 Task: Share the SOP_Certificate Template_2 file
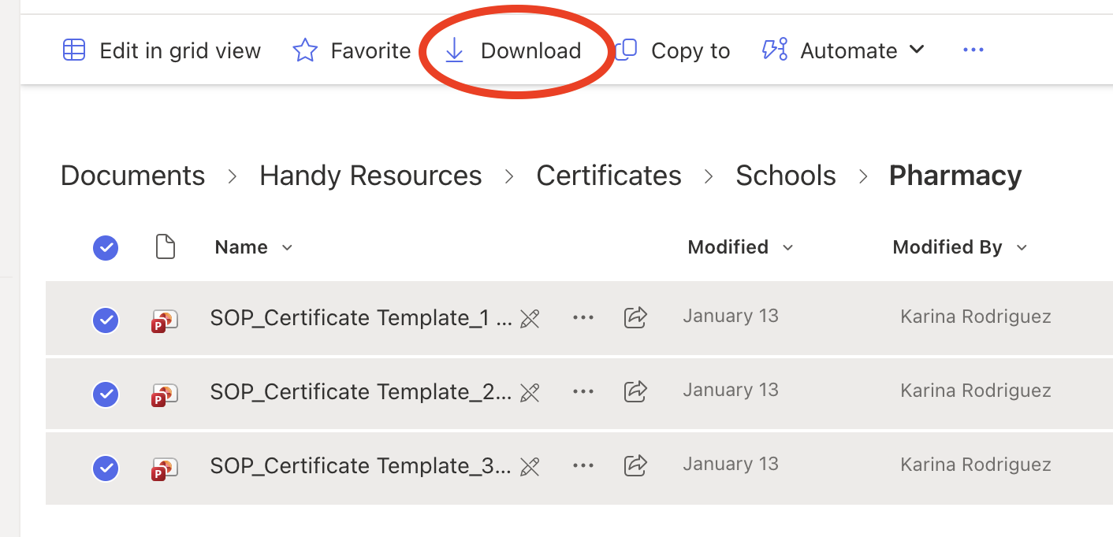coord(635,391)
